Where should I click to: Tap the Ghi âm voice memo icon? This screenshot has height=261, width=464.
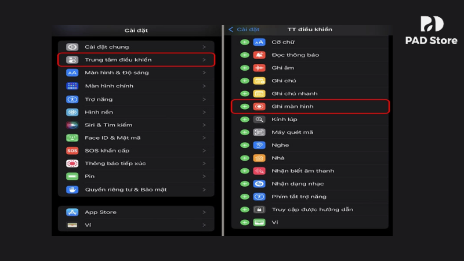point(259,68)
